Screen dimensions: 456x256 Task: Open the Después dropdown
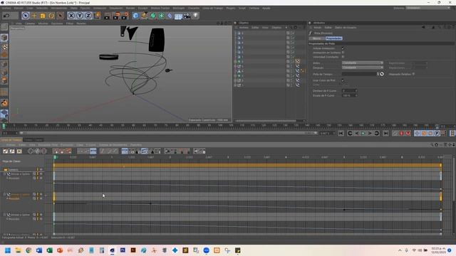[x=363, y=68]
